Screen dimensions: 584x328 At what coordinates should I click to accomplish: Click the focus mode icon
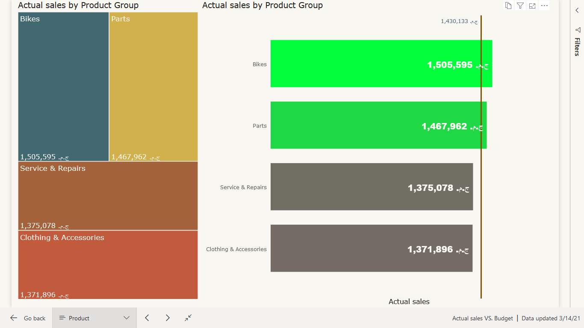[x=532, y=6]
